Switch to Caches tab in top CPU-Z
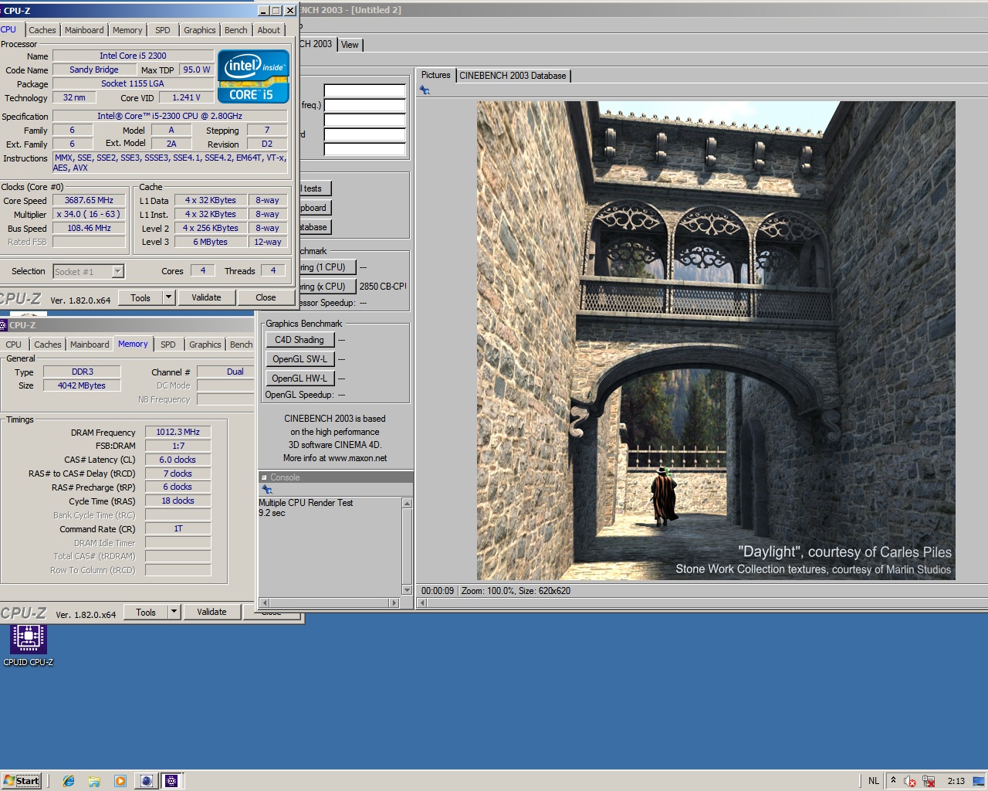The height and width of the screenshot is (791, 988). [42, 30]
